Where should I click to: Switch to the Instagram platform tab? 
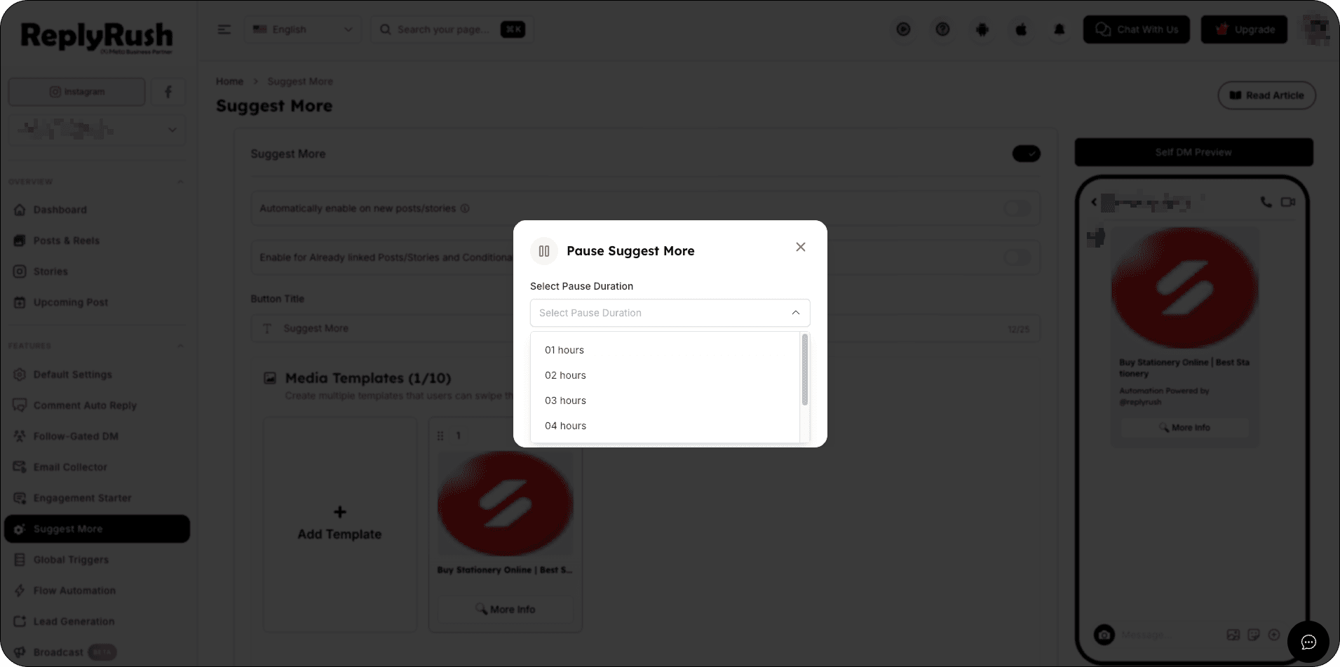pos(77,92)
